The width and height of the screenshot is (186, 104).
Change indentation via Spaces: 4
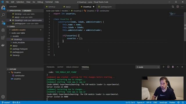click(x=141, y=103)
